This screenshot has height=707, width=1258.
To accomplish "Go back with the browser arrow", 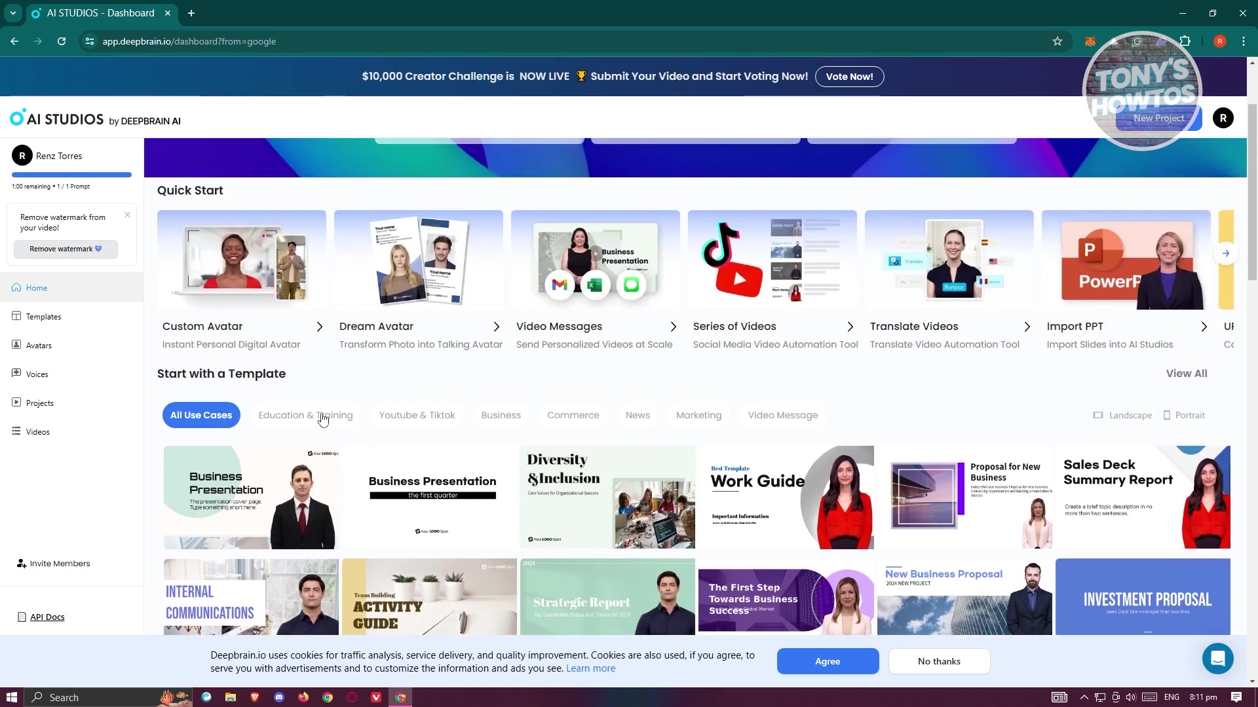I will 14,41.
